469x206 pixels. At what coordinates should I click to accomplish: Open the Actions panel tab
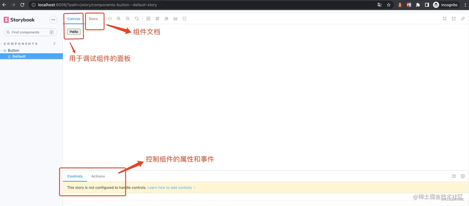point(98,176)
